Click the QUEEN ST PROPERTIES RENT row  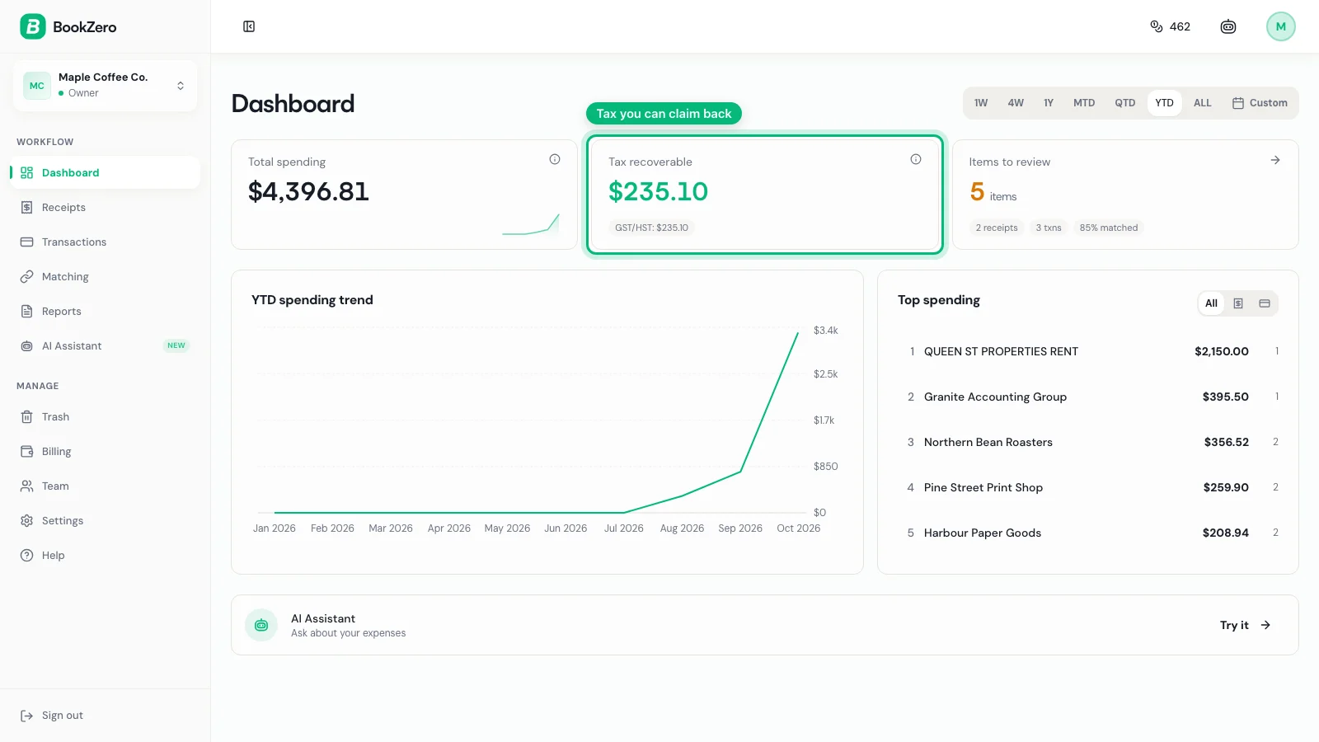[x=1088, y=351]
